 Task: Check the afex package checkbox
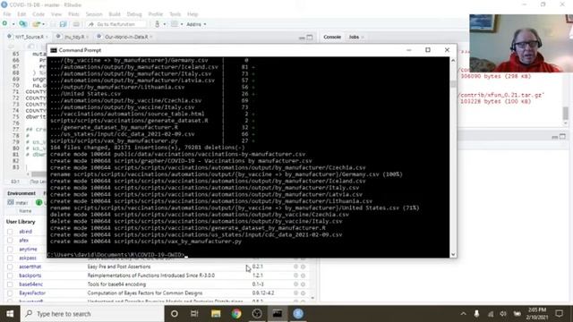10,241
